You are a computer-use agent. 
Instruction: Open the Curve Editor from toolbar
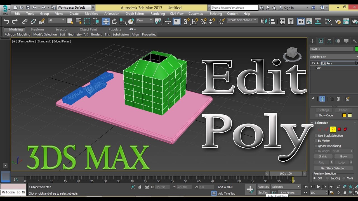(309, 21)
